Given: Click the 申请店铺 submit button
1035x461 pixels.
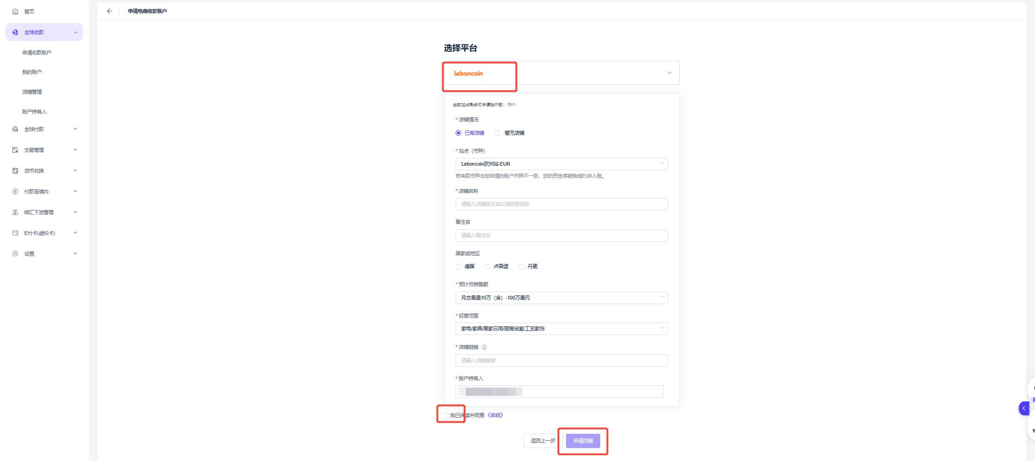Looking at the screenshot, I should (583, 441).
